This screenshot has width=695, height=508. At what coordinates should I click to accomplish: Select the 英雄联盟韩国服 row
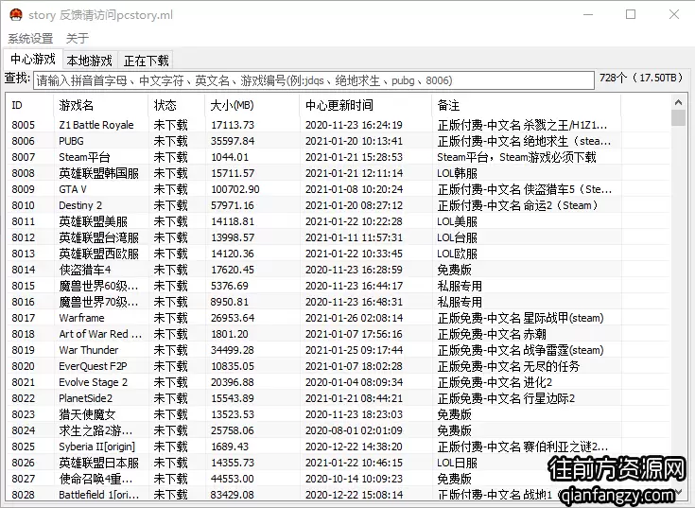(339, 173)
